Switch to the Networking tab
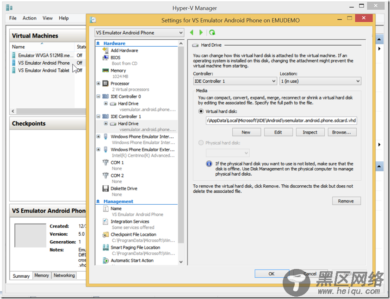The height and width of the screenshot is (299, 390). [64, 275]
